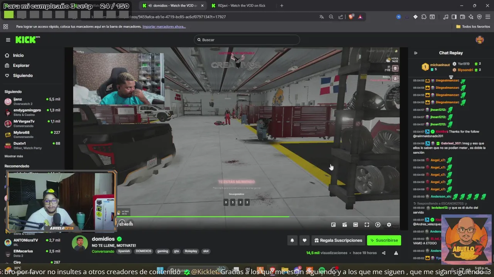Image resolution: width=494 pixels, height=277 pixels.
Task: Open Mybro68 channel in sidebar
Action: click(x=32, y=135)
